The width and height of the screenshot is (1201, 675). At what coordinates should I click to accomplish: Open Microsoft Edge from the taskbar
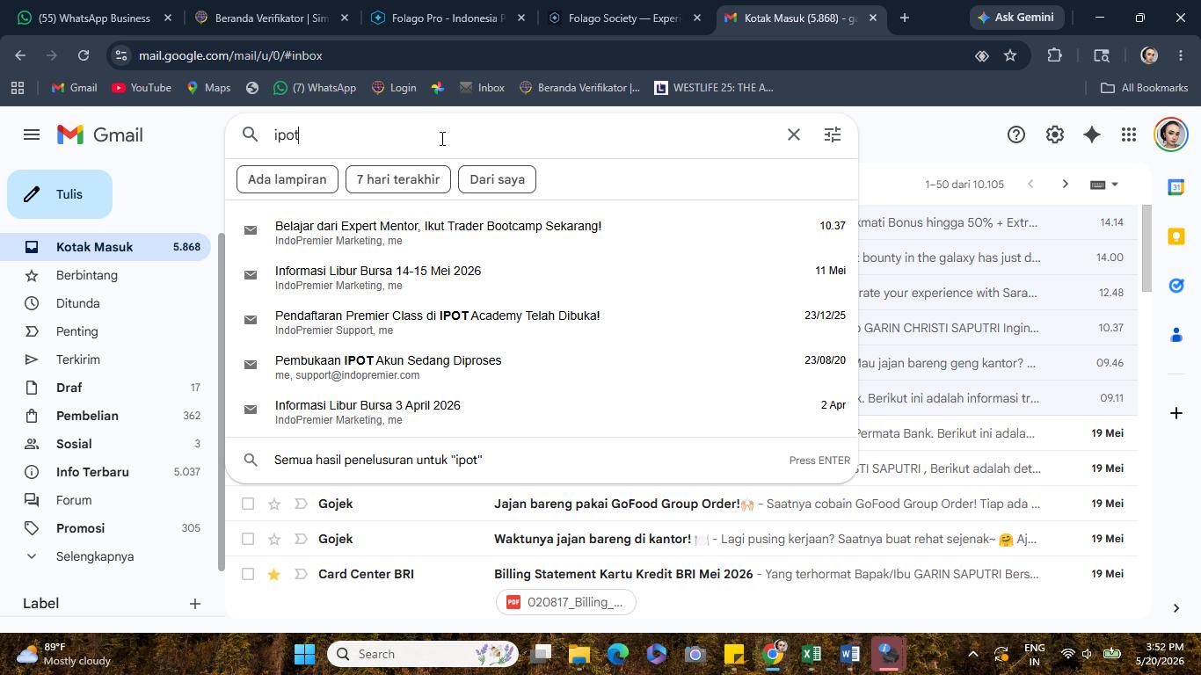click(x=617, y=654)
